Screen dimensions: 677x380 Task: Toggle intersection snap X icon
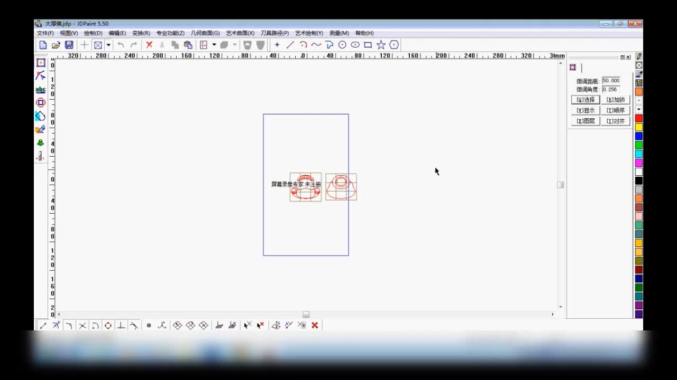tap(83, 326)
